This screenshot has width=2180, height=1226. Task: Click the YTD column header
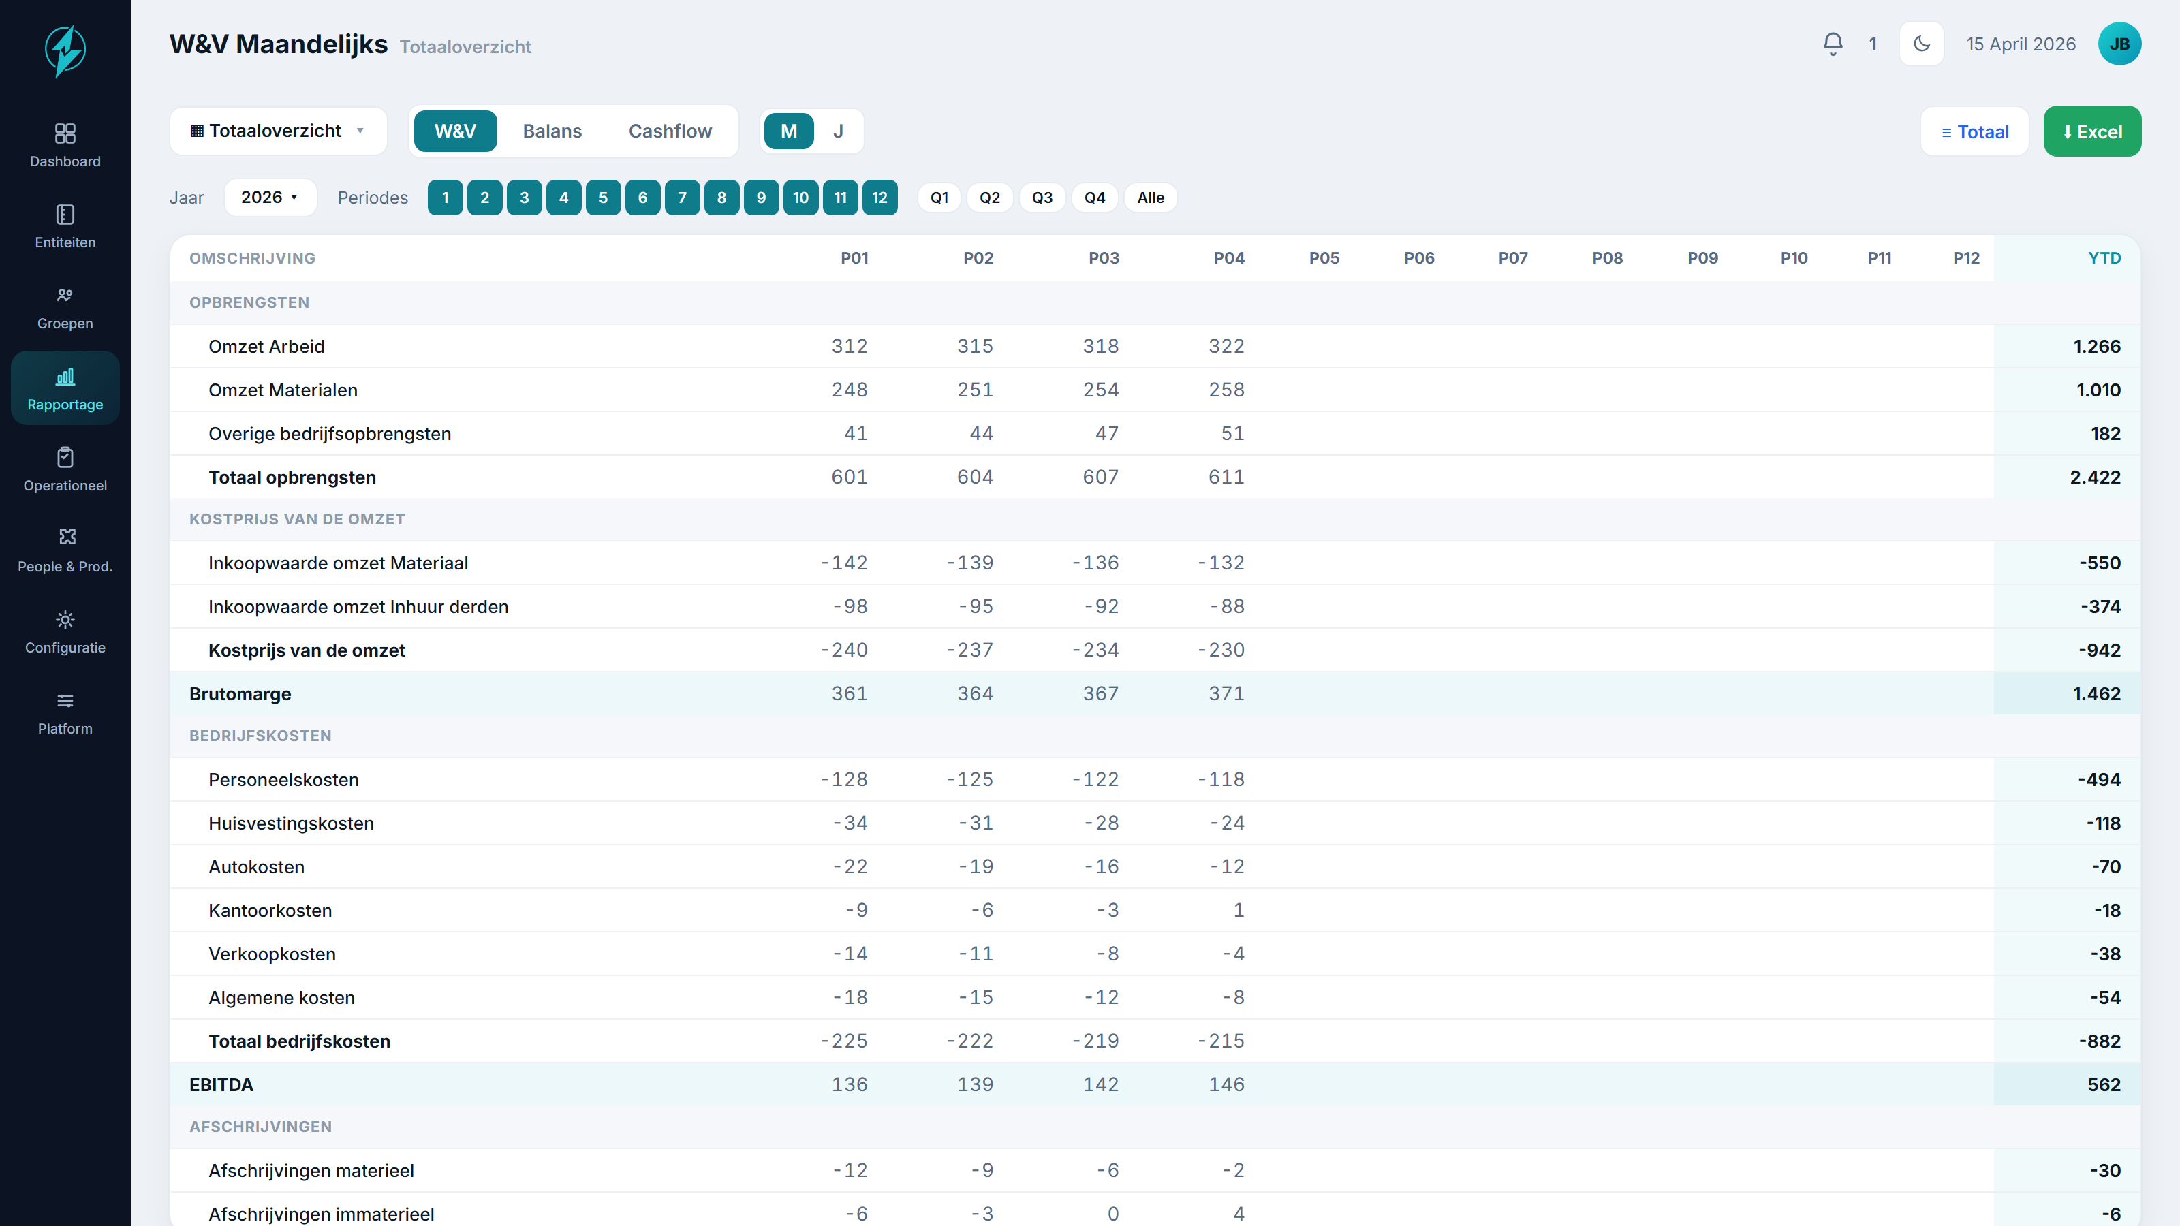click(2104, 258)
